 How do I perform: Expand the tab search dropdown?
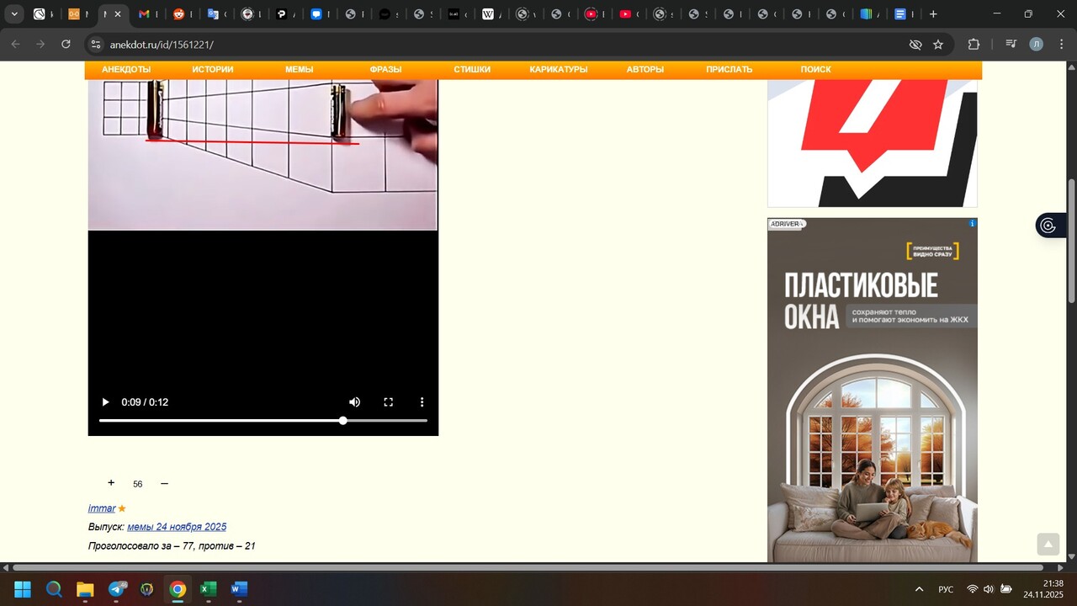point(14,14)
